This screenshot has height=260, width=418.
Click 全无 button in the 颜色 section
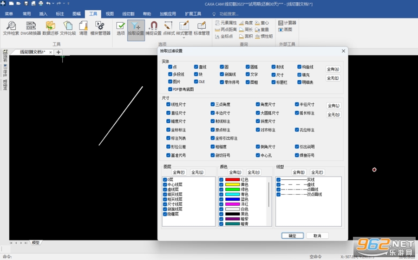point(254,172)
